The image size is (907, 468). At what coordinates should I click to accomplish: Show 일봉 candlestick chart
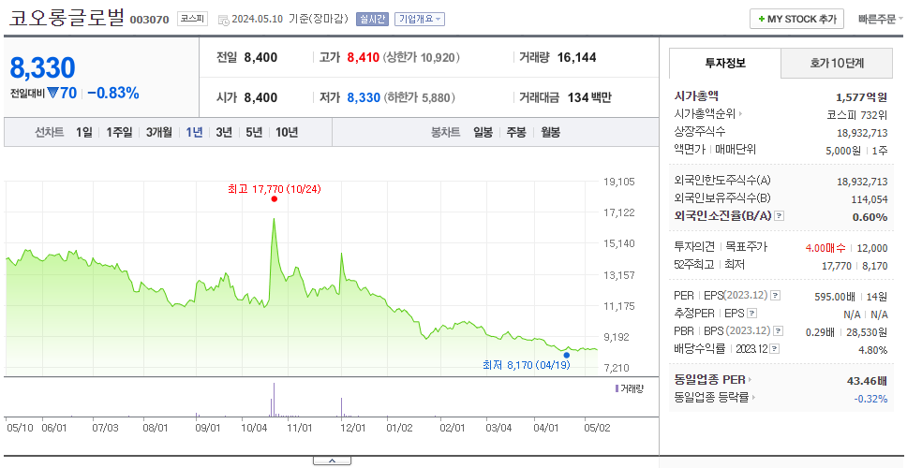pyautogui.click(x=483, y=132)
